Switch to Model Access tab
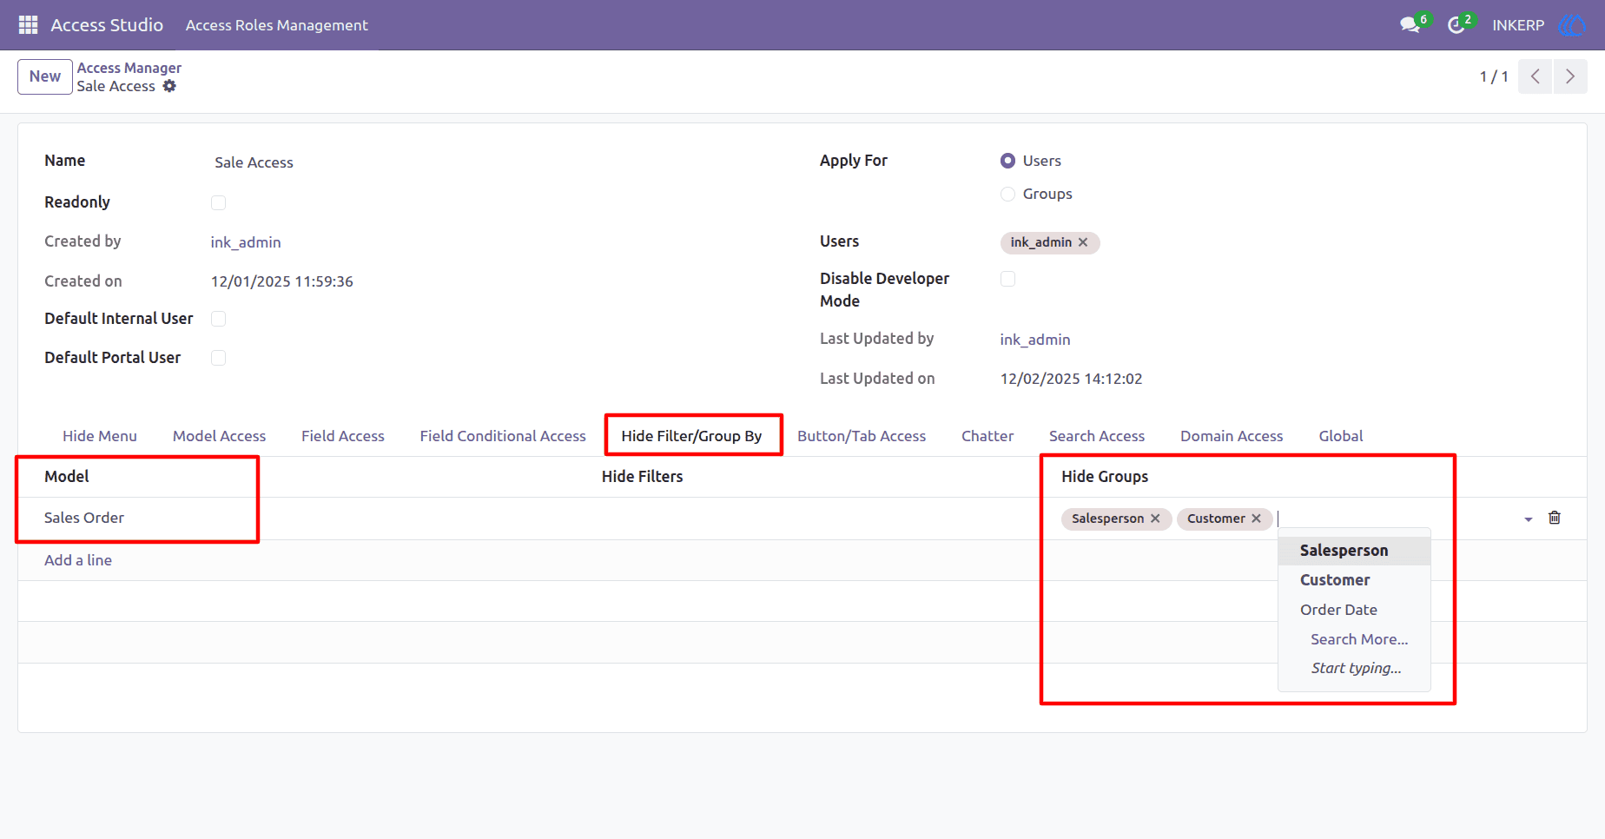 (219, 436)
